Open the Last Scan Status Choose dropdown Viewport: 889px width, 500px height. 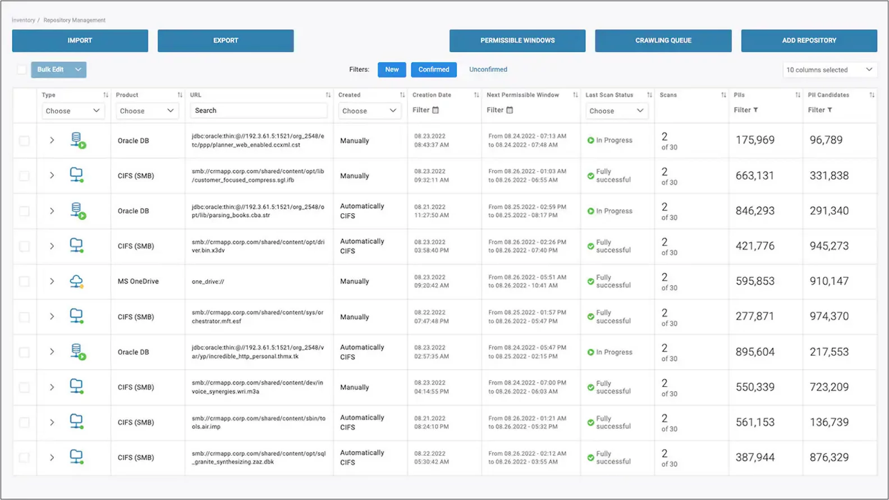pos(616,111)
